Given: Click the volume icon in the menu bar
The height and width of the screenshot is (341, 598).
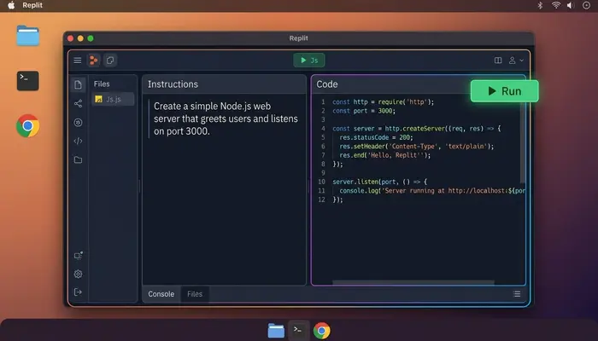Looking at the screenshot, I should (x=571, y=5).
